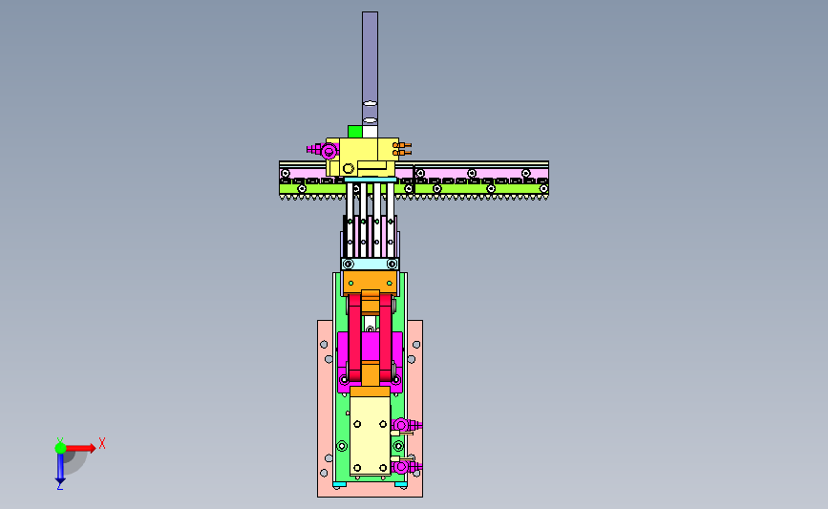Select the right red linkage arm
The height and width of the screenshot is (509, 828).
[386, 338]
